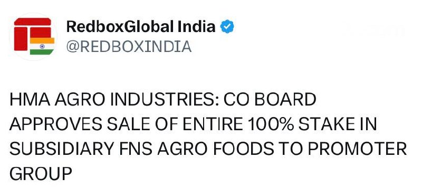422x189 pixels.
Task: Open the RedboxGlobal India display name
Action: coord(141,27)
